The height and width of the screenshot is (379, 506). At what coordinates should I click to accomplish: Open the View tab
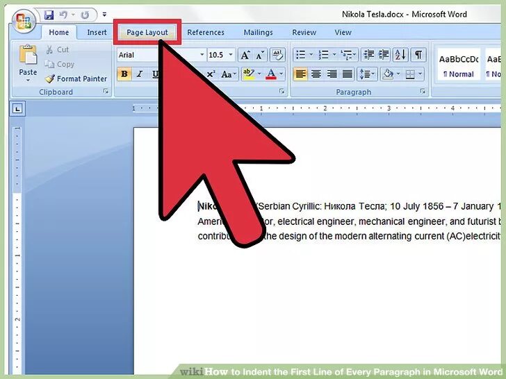pos(343,32)
